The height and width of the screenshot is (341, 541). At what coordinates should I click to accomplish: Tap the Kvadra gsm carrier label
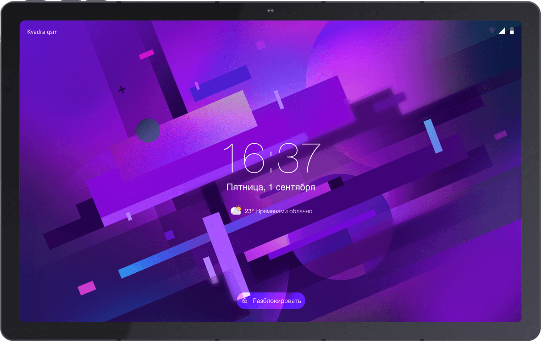tap(43, 32)
